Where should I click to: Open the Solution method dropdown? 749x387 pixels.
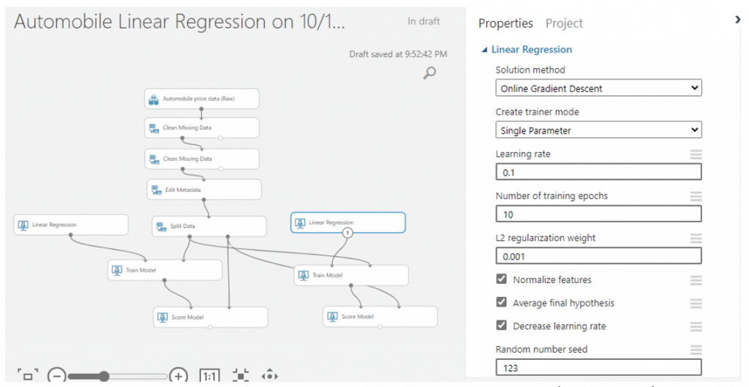click(x=598, y=88)
